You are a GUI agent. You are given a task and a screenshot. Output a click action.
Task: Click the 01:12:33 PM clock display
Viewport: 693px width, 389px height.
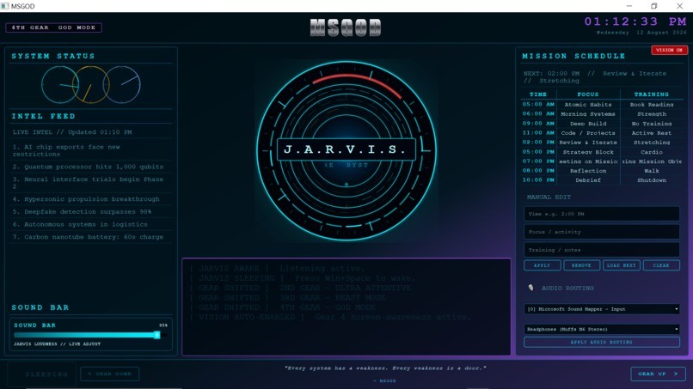click(635, 21)
